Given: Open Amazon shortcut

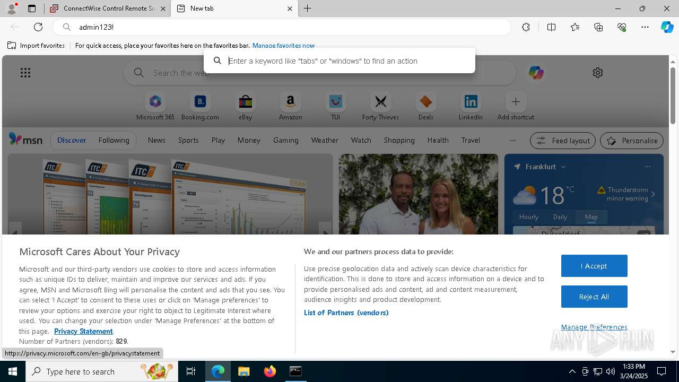Looking at the screenshot, I should click(x=290, y=107).
